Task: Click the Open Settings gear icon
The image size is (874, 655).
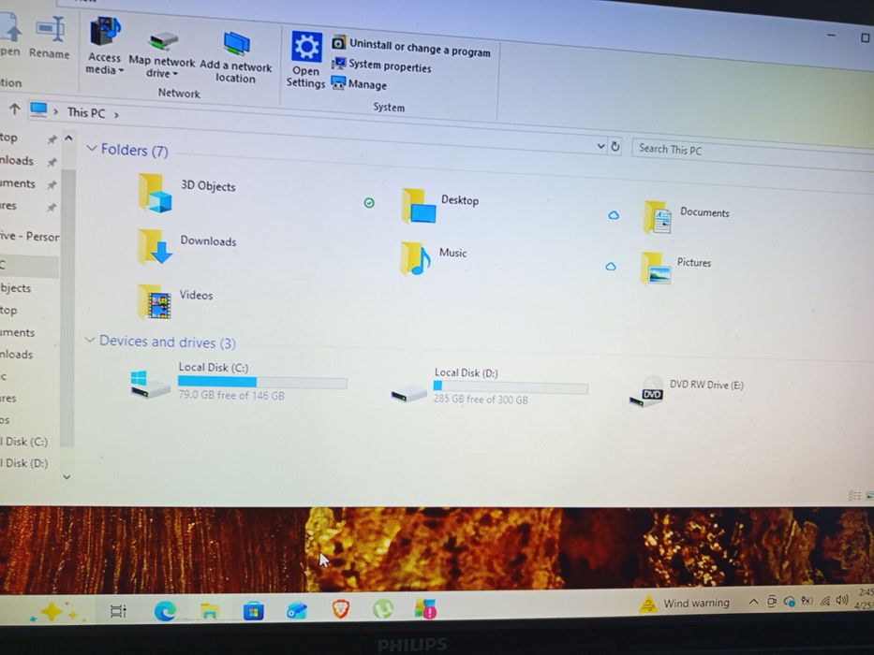Action: point(306,47)
